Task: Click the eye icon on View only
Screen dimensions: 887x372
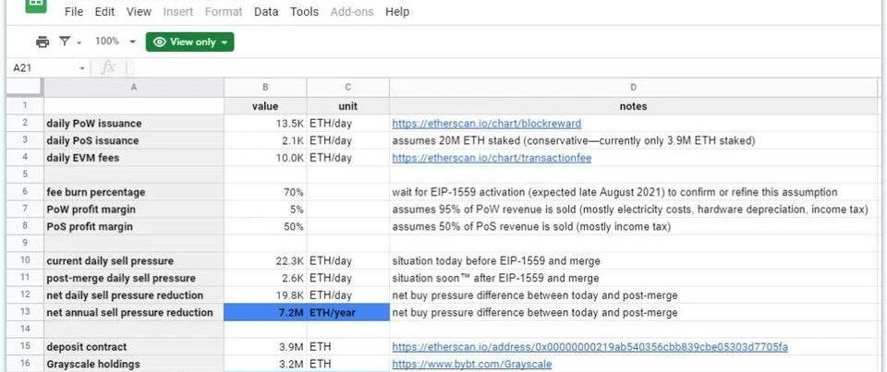Action: click(x=160, y=42)
